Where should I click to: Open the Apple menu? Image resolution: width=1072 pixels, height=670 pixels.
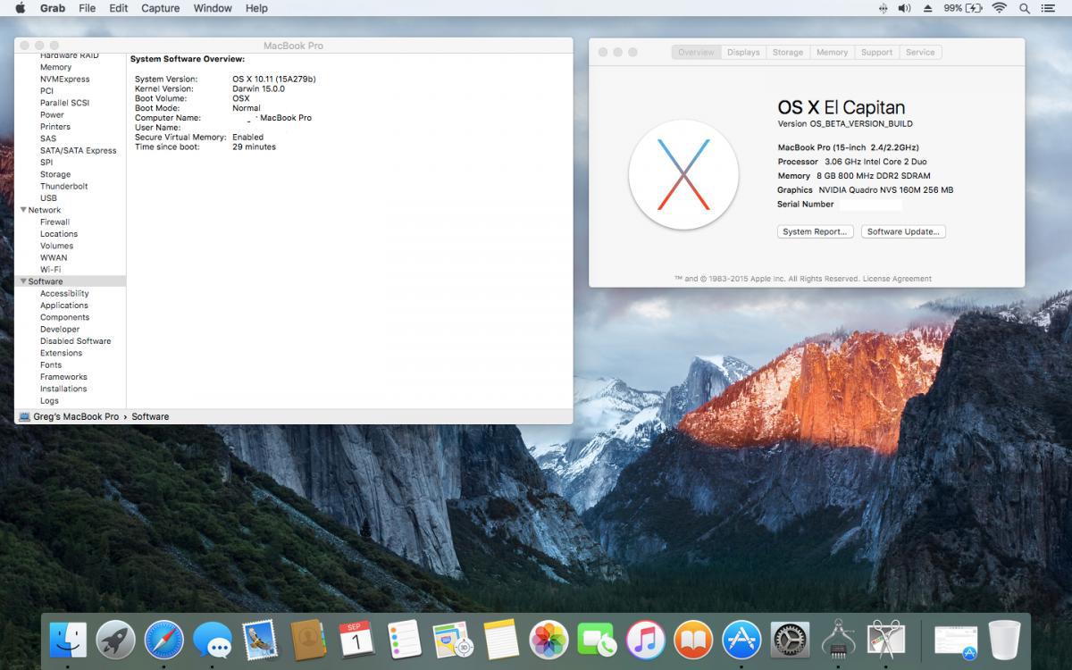20,8
